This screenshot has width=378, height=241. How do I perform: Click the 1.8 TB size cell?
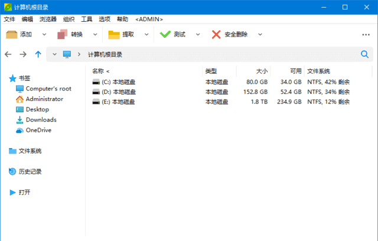coord(259,102)
